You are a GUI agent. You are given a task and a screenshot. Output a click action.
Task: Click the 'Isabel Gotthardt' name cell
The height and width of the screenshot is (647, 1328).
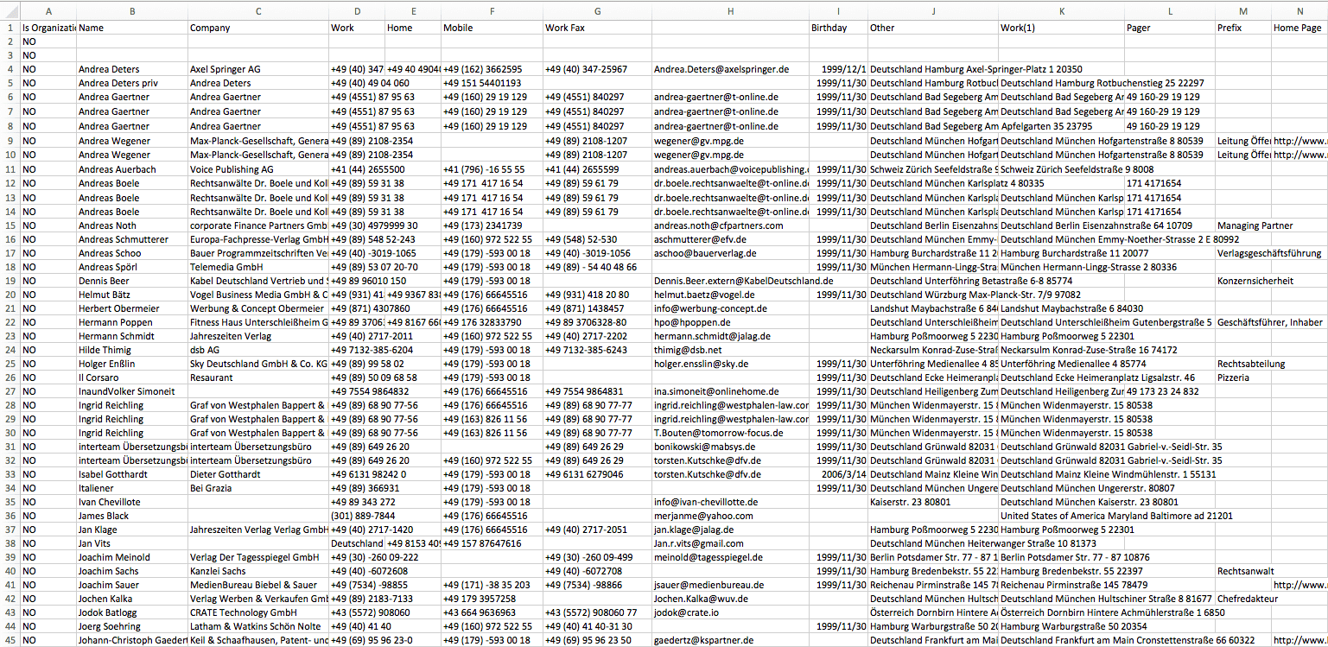132,474
